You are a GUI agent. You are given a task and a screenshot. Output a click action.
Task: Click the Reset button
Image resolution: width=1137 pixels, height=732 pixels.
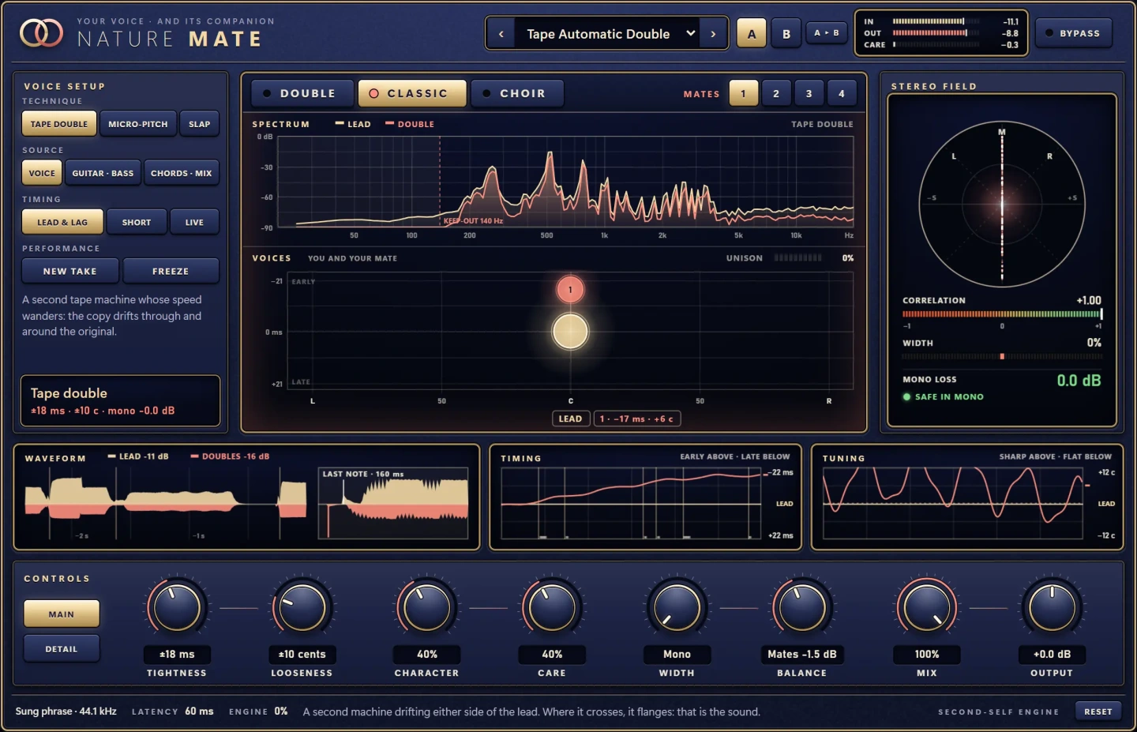1098,711
